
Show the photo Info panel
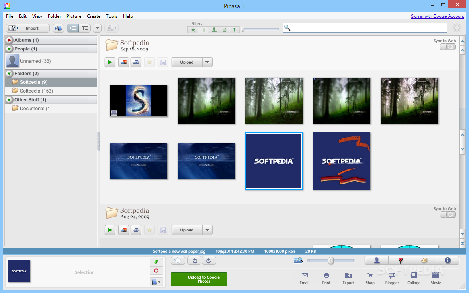pyautogui.click(x=448, y=260)
